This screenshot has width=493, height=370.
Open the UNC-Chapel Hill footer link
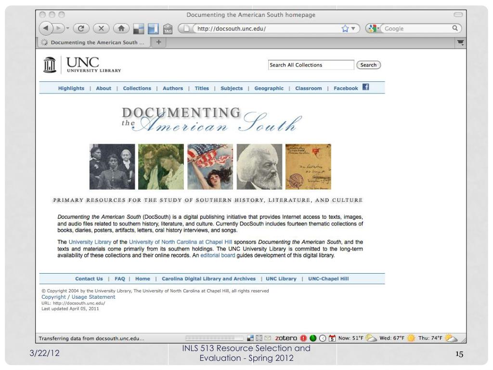click(x=328, y=279)
